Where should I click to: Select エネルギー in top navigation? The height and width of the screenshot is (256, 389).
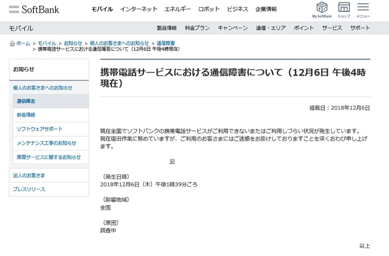point(177,9)
